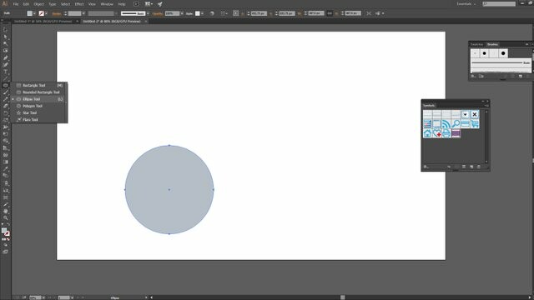The height and width of the screenshot is (300, 534).
Task: Select the Pen tool
Action: pyautogui.click(x=6, y=57)
